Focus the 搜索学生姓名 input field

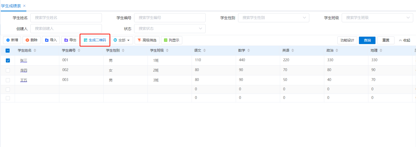tap(66, 18)
